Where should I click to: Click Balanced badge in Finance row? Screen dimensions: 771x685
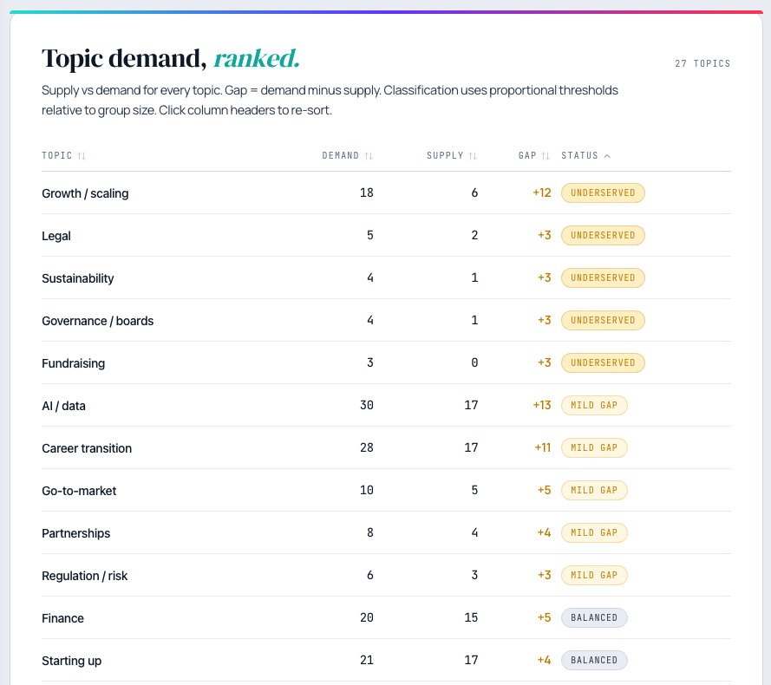coord(594,617)
